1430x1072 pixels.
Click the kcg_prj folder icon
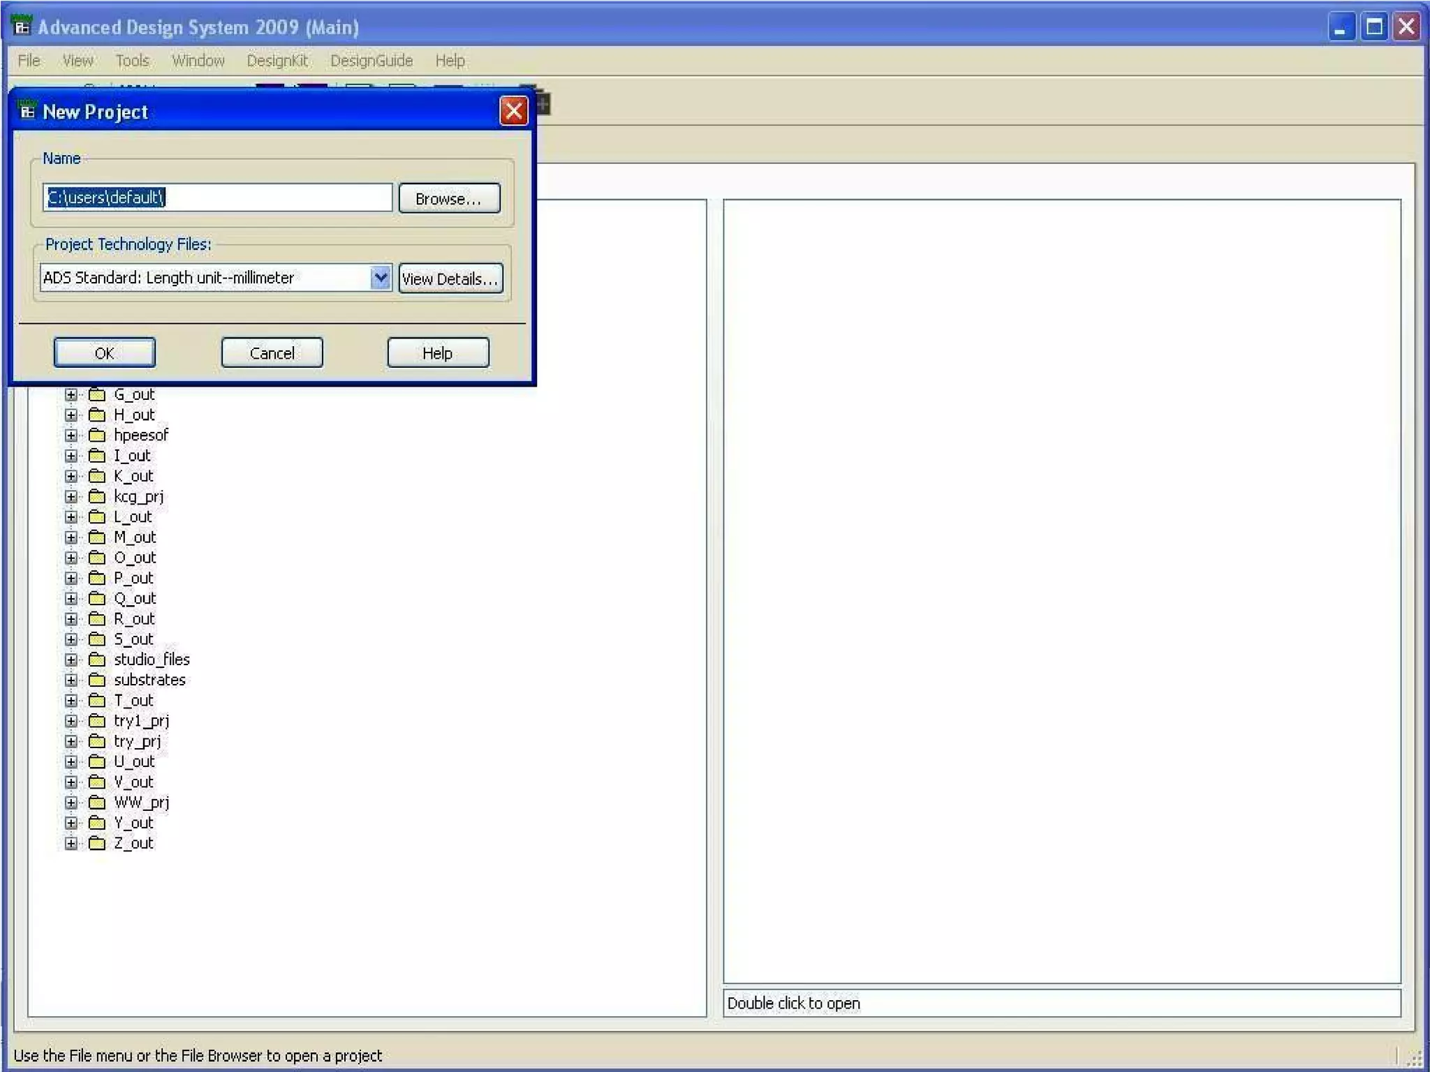click(x=97, y=496)
